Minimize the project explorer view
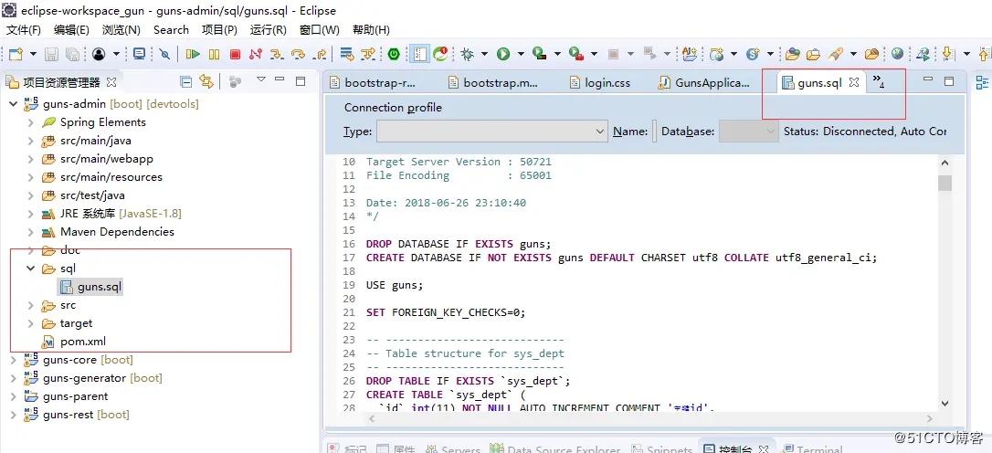 281,80
